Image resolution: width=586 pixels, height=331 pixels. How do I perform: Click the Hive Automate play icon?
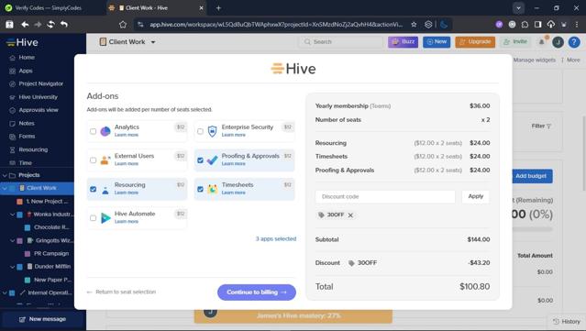coord(105,218)
